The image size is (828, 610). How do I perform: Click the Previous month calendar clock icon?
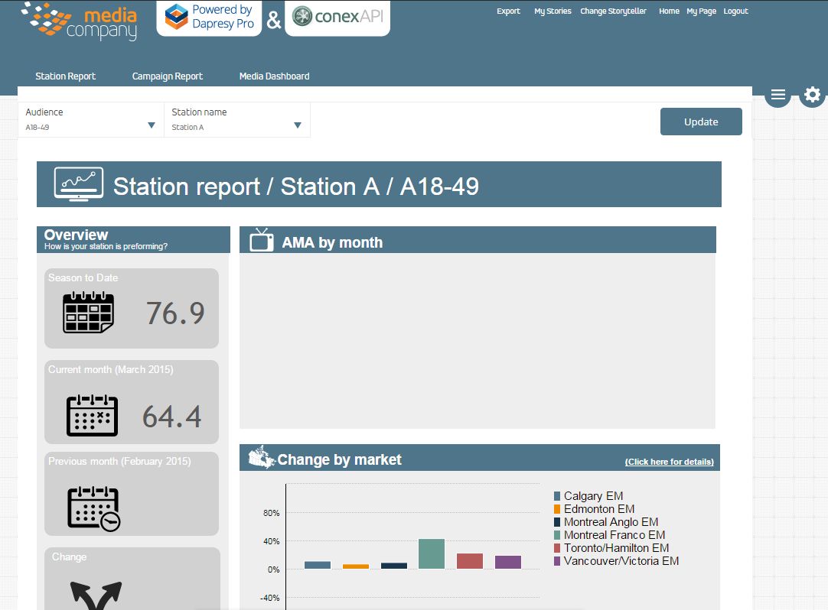[x=93, y=508]
